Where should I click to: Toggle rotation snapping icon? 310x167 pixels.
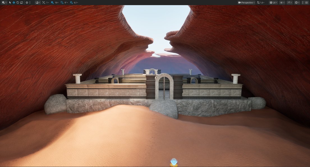tap(62, 3)
